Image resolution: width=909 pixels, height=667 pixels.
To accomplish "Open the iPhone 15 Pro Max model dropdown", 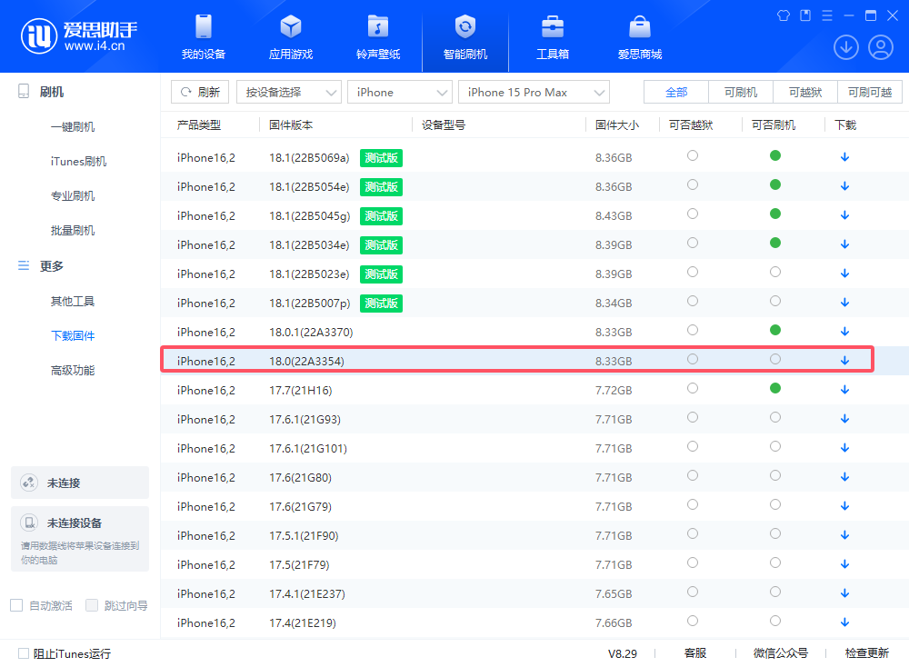I will (534, 92).
